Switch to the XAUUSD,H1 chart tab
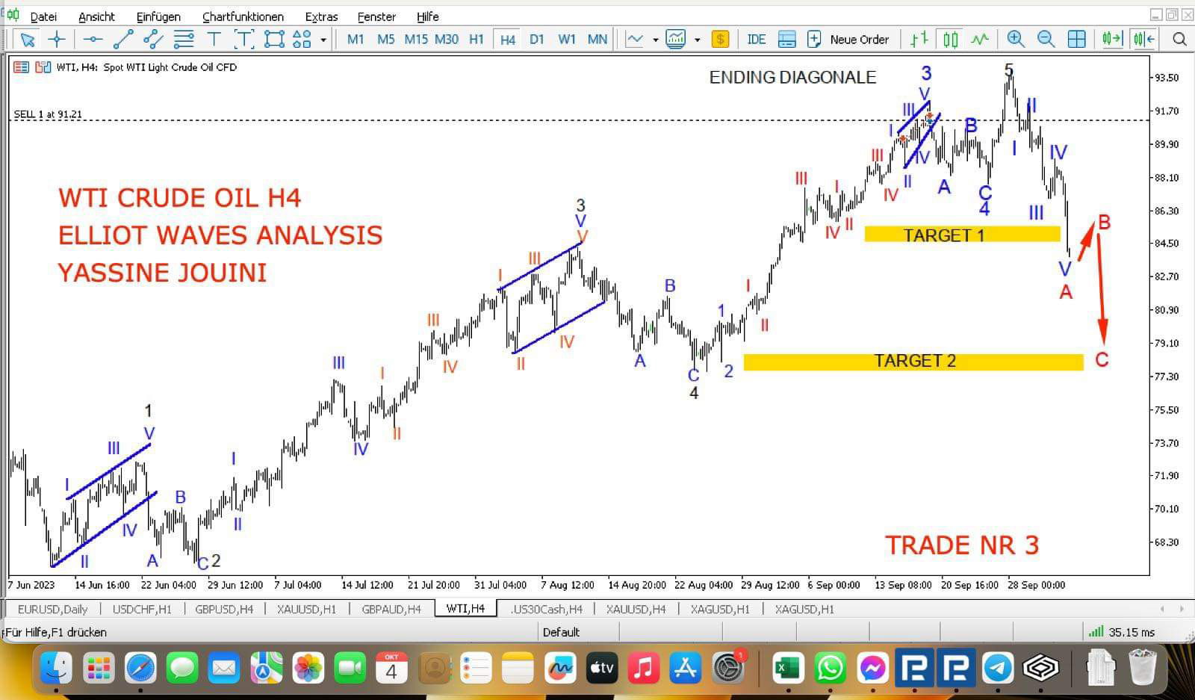 [307, 609]
